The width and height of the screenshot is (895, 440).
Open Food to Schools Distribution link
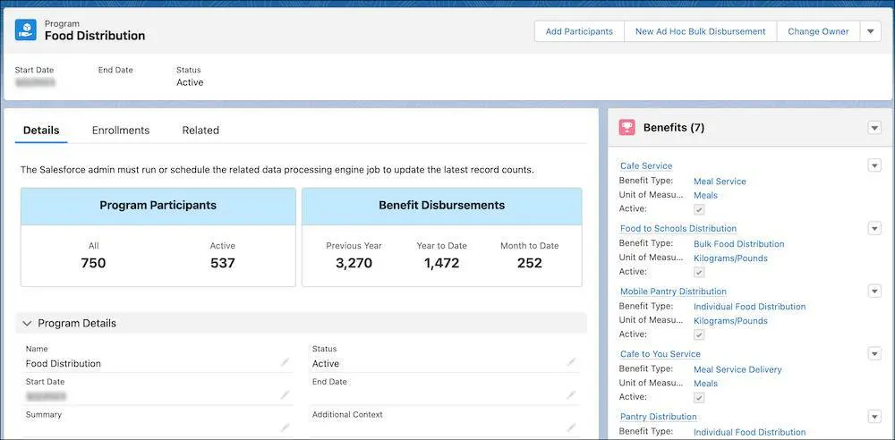678,229
